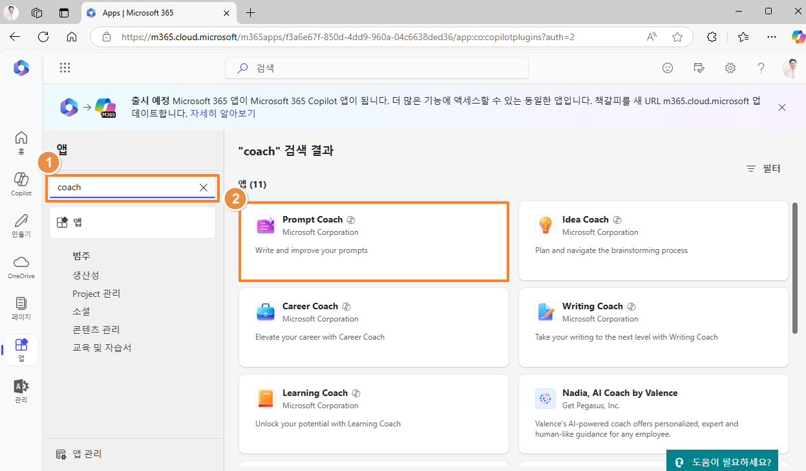Click the 도움이 필요하세요? help button
The height and width of the screenshot is (471, 806).
click(x=723, y=461)
